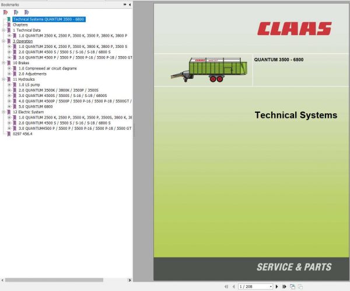Collapse the '3 Operation' bookmark node
Image resolution: width=350 pixels, height=291 pixels.
point(3,41)
